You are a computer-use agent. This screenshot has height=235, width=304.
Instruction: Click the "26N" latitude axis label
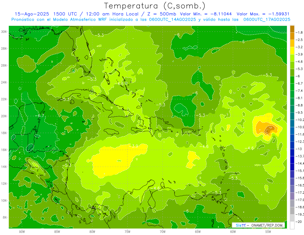pos(4,65)
